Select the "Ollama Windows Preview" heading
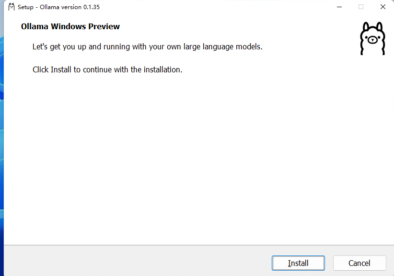This screenshot has width=394, height=276. tap(70, 26)
